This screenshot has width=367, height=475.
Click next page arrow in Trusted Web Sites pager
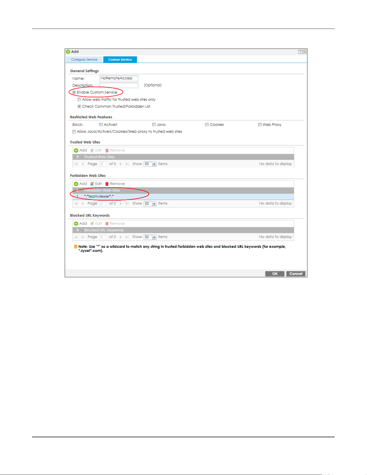click(x=121, y=164)
